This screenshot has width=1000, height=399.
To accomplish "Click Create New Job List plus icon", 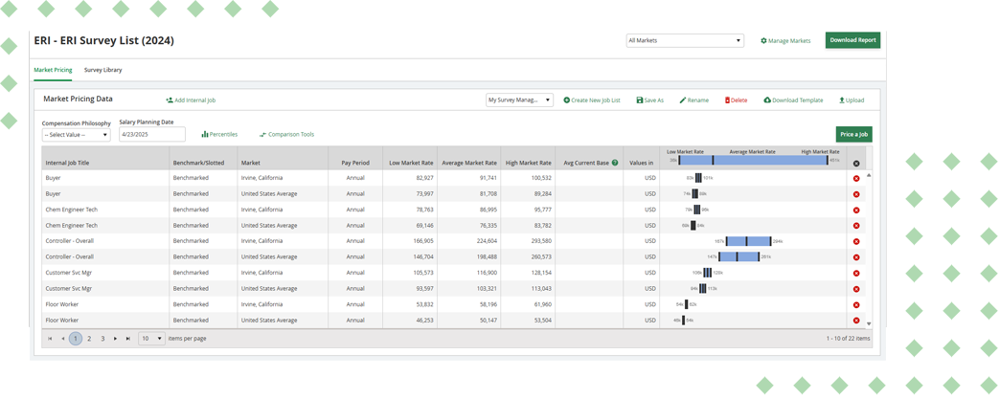I will [x=567, y=100].
